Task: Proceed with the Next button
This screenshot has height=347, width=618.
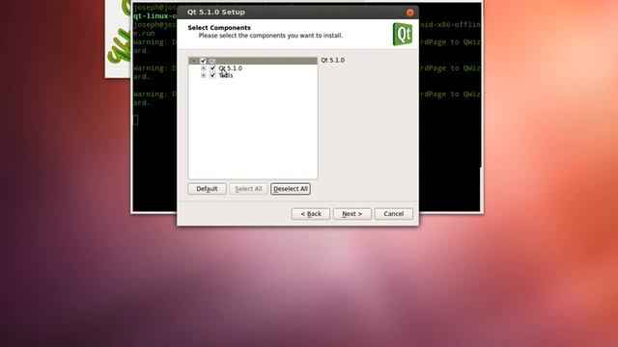Action: pyautogui.click(x=351, y=214)
